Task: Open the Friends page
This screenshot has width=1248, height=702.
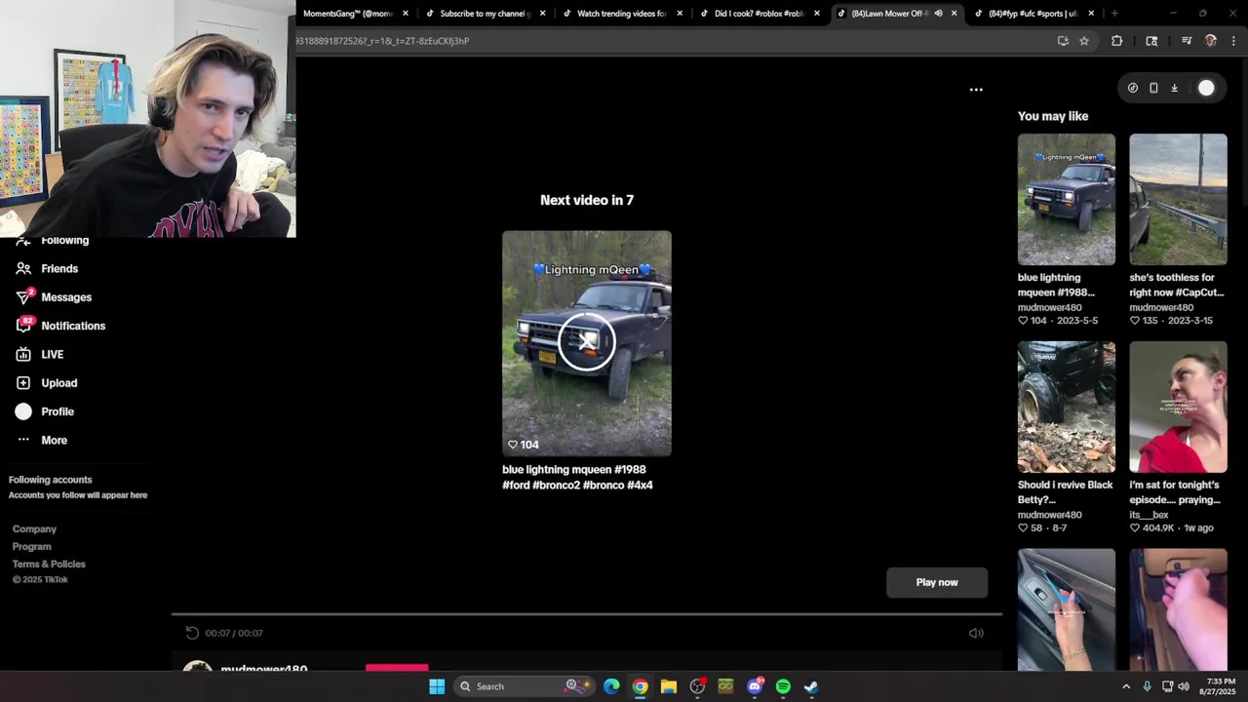Action: (x=47, y=268)
